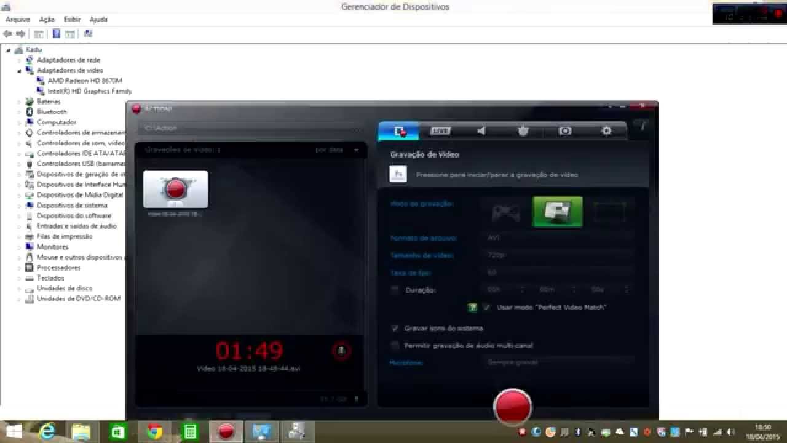Image resolution: width=787 pixels, height=443 pixels.
Task: Select 'Dispositivos de sistema' tree item
Action: click(x=72, y=206)
